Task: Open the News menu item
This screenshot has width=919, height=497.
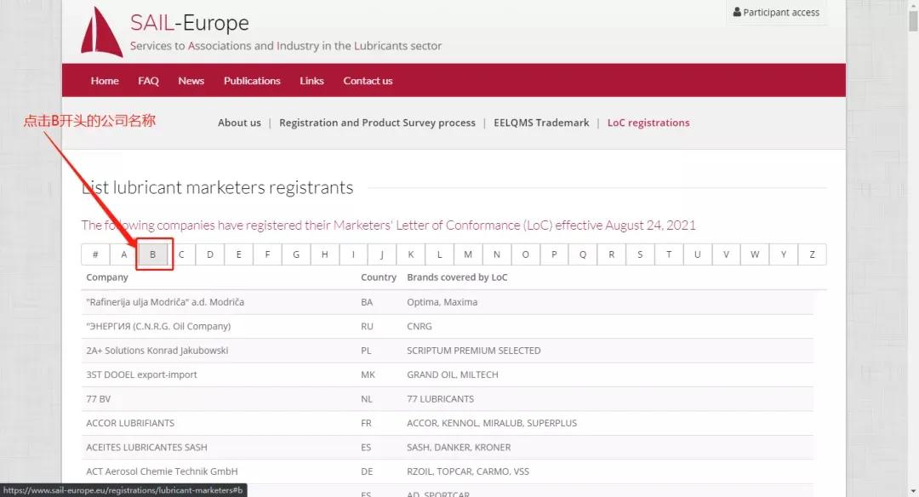Action: pyautogui.click(x=191, y=81)
